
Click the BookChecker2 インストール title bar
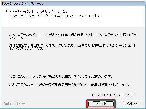pyautogui.click(x=73, y=4)
